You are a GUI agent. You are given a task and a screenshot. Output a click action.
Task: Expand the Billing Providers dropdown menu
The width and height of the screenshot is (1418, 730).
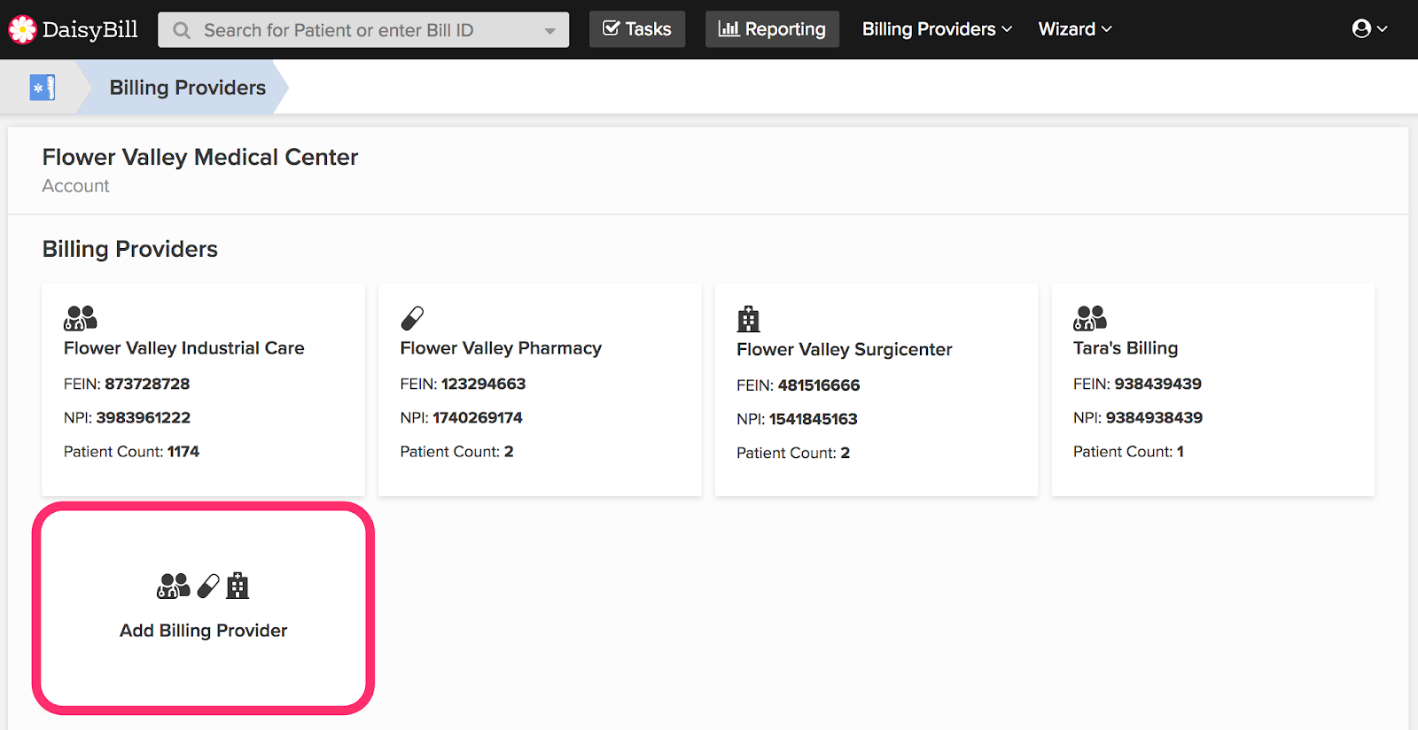tap(937, 29)
